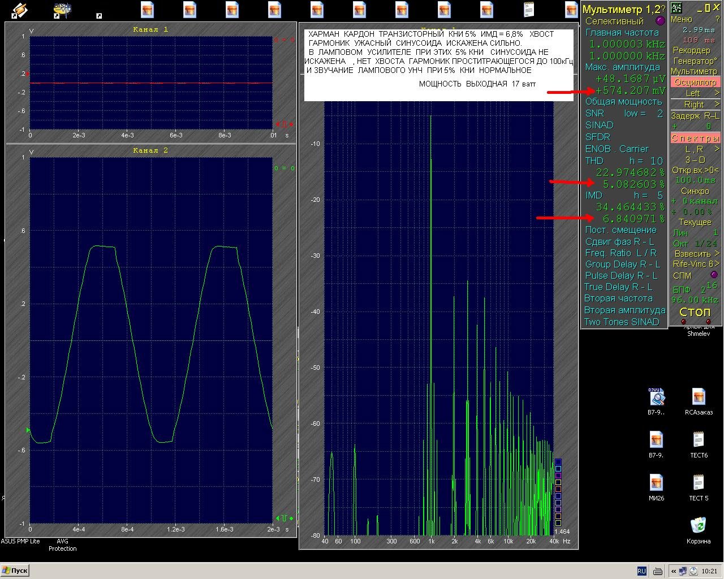Toggle the Селективный purple indicator
This screenshot has height=579, width=724.
click(x=660, y=21)
